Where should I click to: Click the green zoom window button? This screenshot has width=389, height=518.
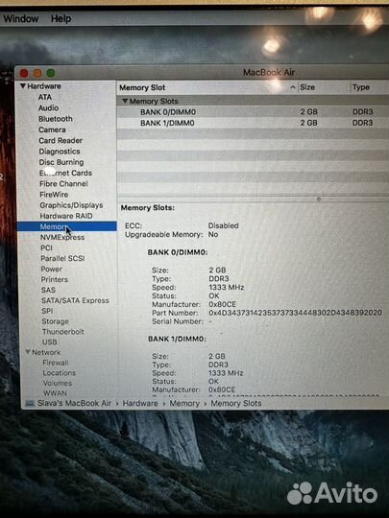point(51,73)
